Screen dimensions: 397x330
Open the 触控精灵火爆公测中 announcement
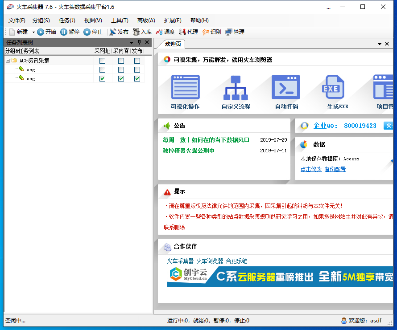coord(188,151)
